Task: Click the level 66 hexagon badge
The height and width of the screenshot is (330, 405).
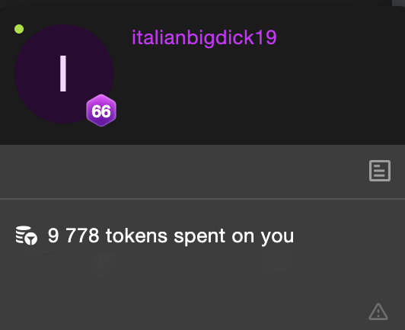Action: [101, 111]
